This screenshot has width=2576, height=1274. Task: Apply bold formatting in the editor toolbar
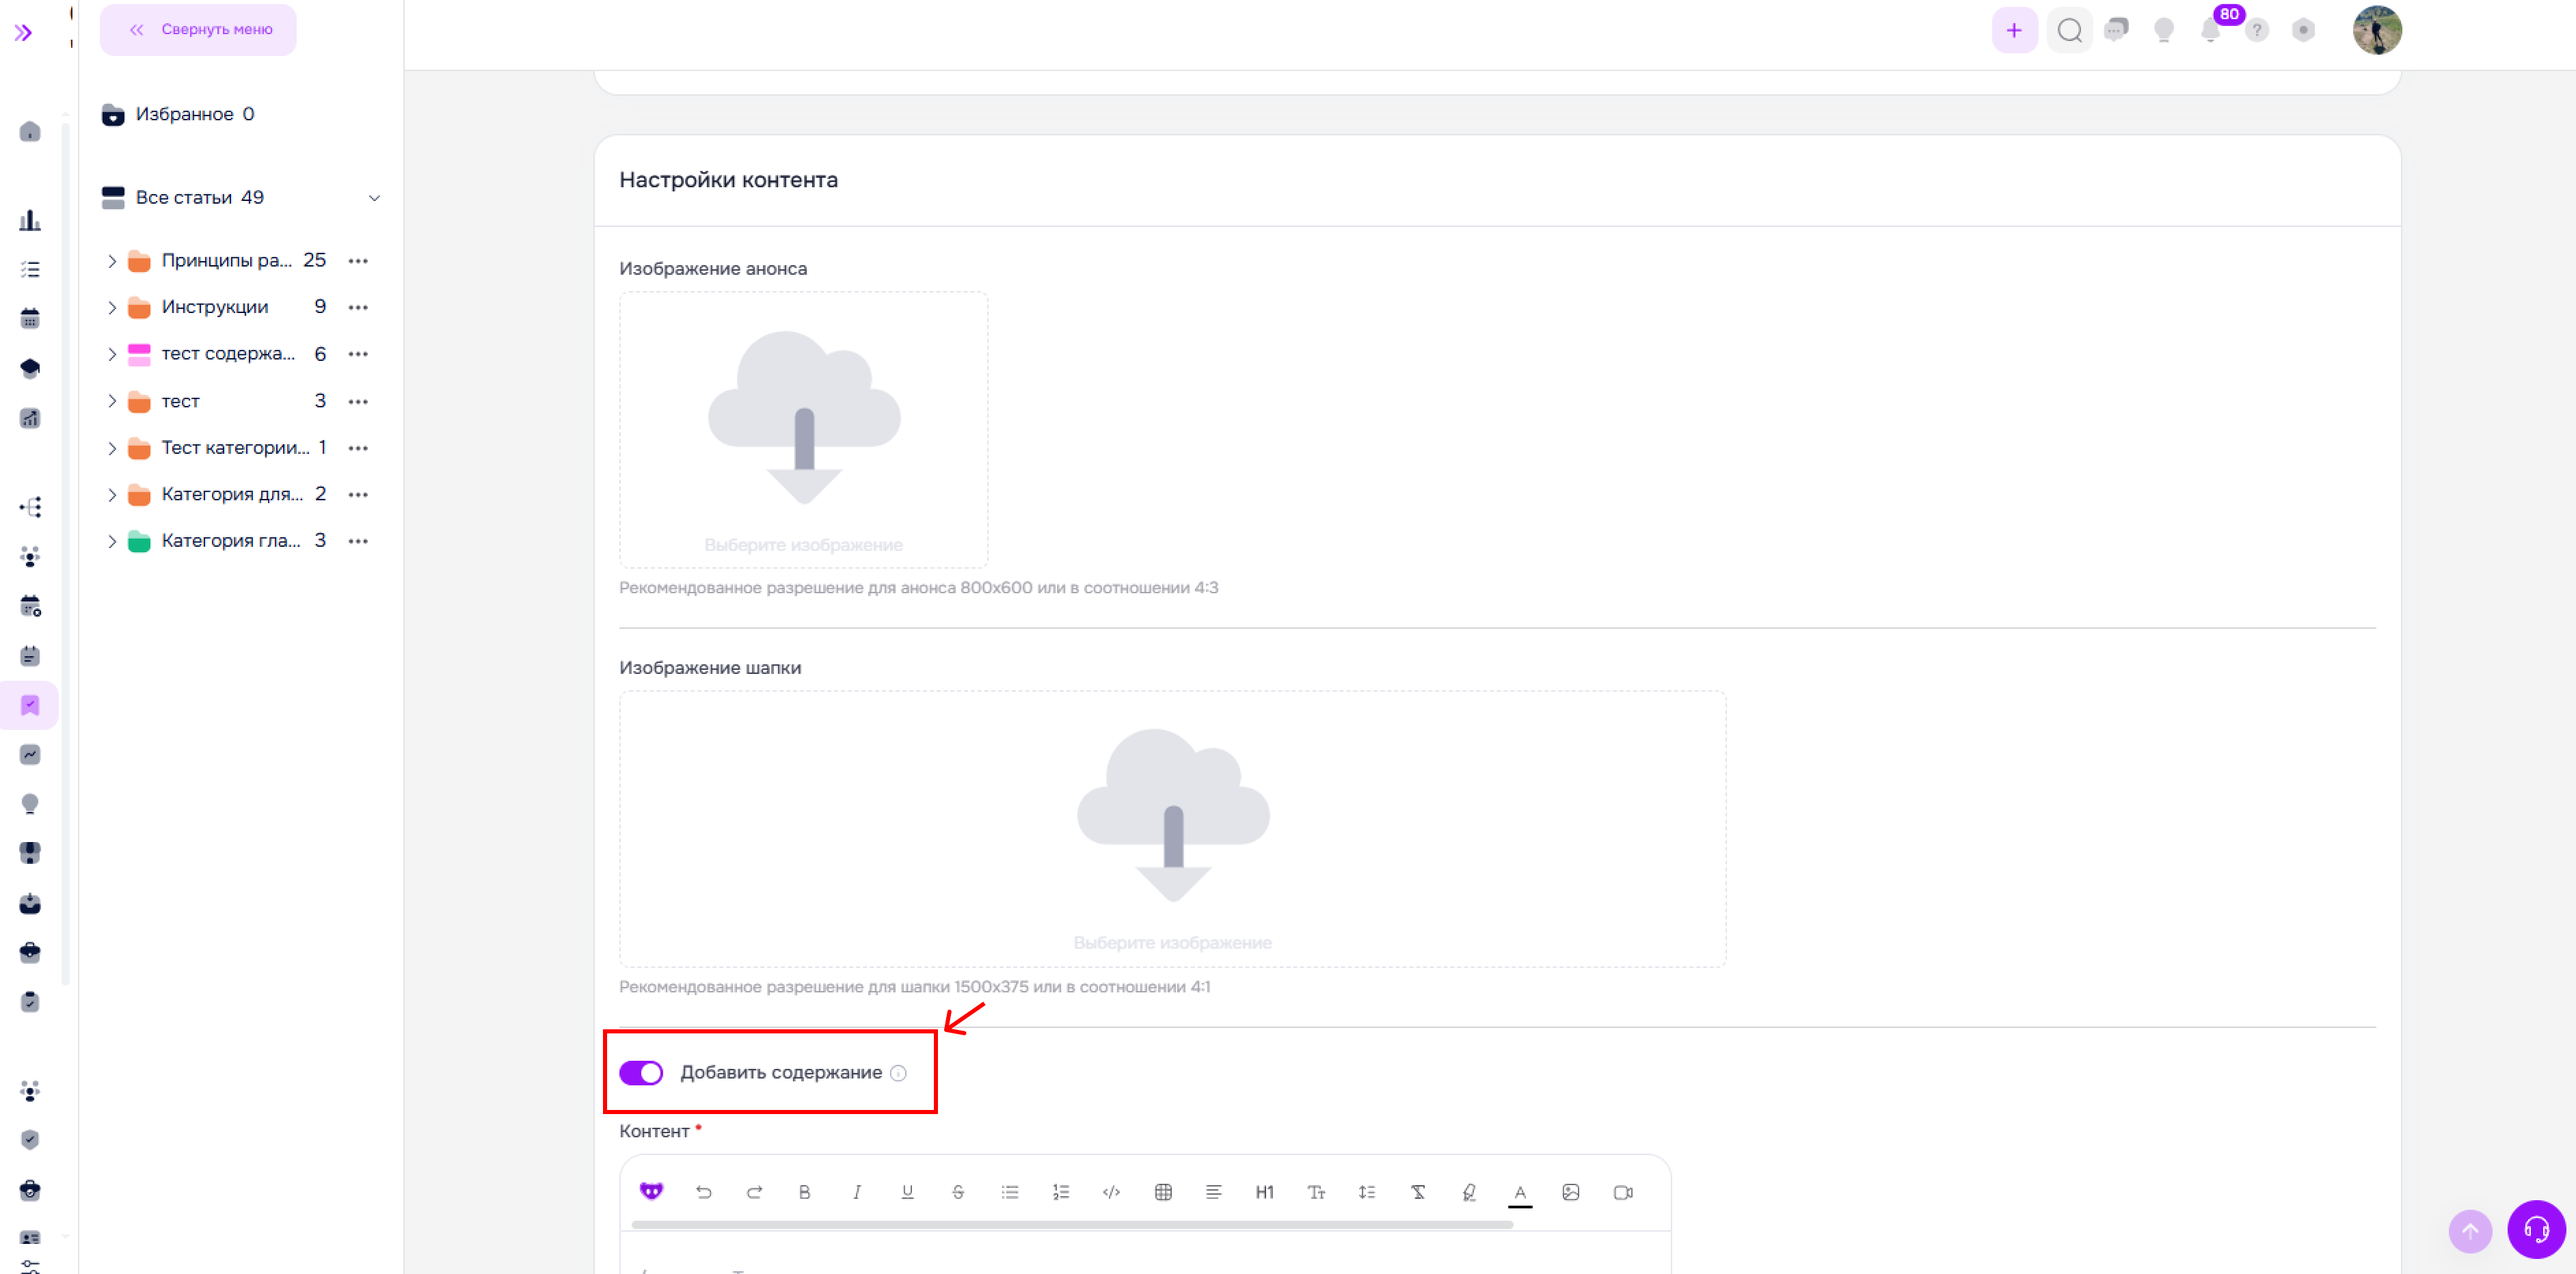[x=805, y=1192]
